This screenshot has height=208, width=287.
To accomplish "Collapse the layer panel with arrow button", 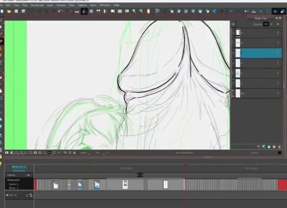I will 234,24.
